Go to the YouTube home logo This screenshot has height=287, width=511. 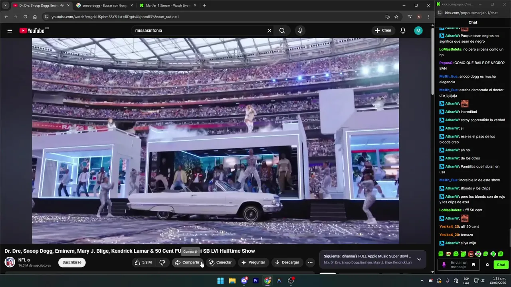(x=32, y=31)
